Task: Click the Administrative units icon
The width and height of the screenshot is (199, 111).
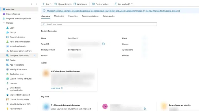Action: (8, 46)
